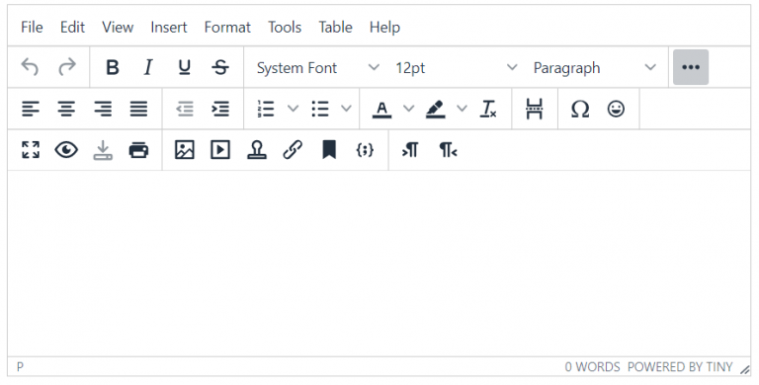Toggle bold formatting

coord(113,67)
